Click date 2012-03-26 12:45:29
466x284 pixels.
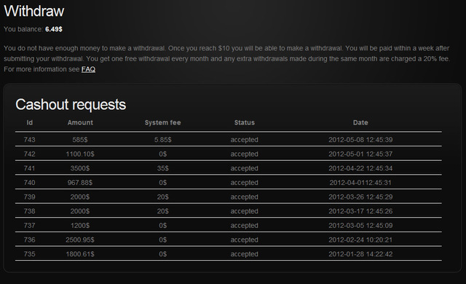360,197
